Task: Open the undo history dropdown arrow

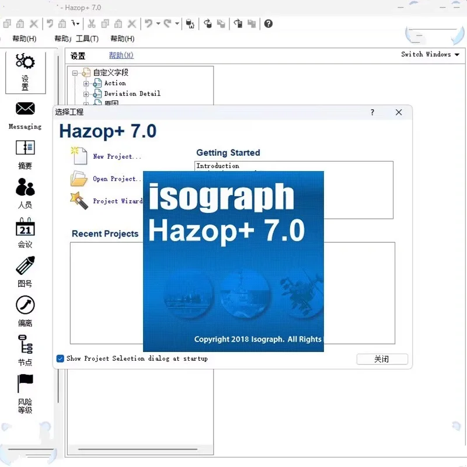Action: (x=158, y=23)
